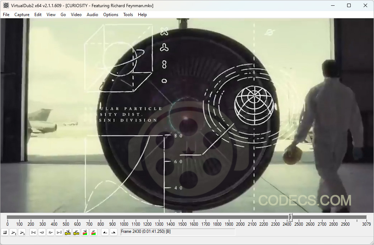Screen dimensions: 374x245
Task: Open the Capture menu
Action: click(x=22, y=15)
